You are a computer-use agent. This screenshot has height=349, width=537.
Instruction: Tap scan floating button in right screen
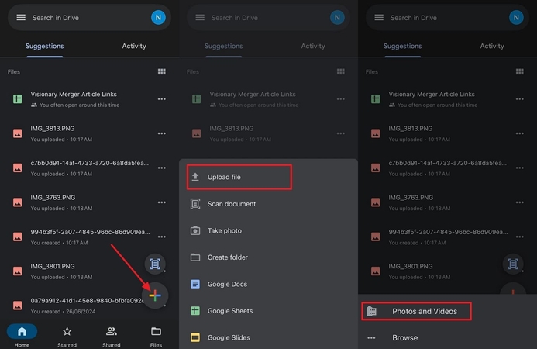click(513, 264)
